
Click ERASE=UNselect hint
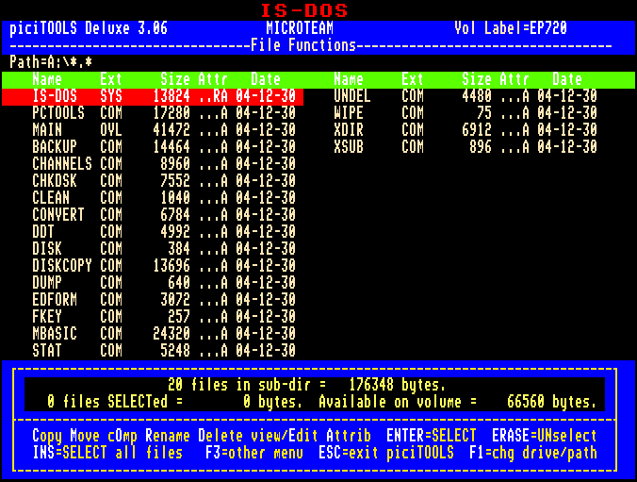coord(545,436)
